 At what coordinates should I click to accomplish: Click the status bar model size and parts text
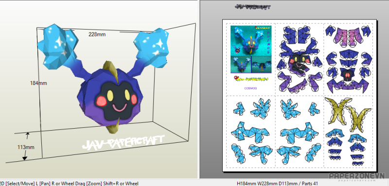coord(277,184)
